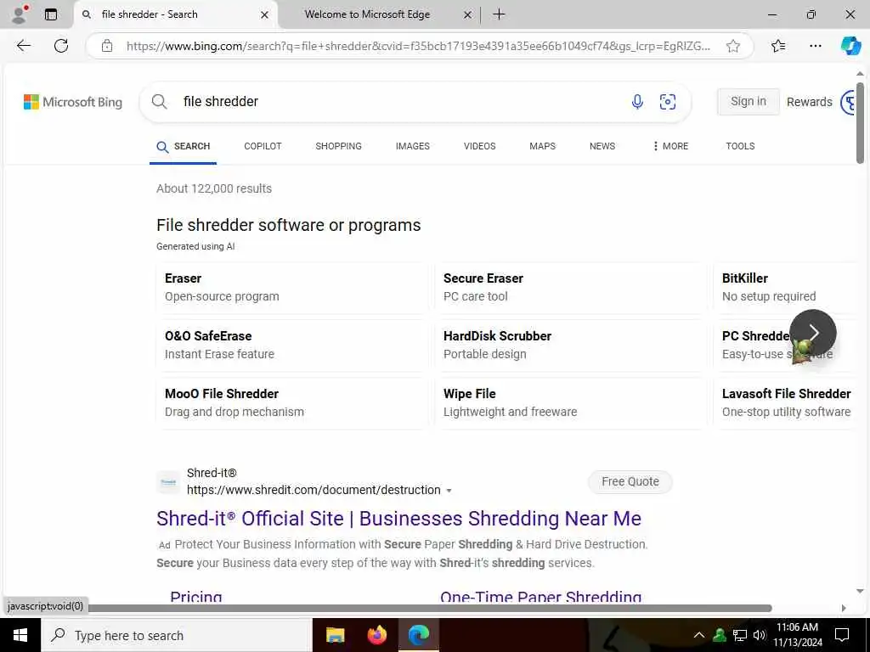This screenshot has height=652, width=870.
Task: Click the search magnifier icon in Bing box
Action: tap(159, 102)
